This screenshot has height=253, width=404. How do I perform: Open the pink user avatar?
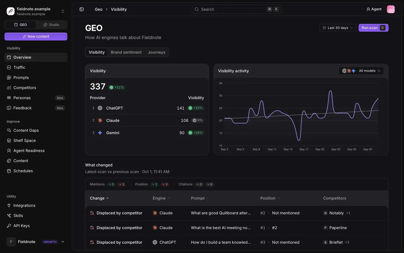(391, 9)
